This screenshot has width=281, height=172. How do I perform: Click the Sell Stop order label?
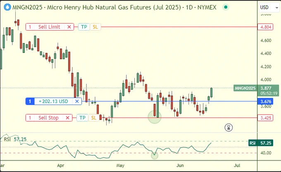coord(49,118)
